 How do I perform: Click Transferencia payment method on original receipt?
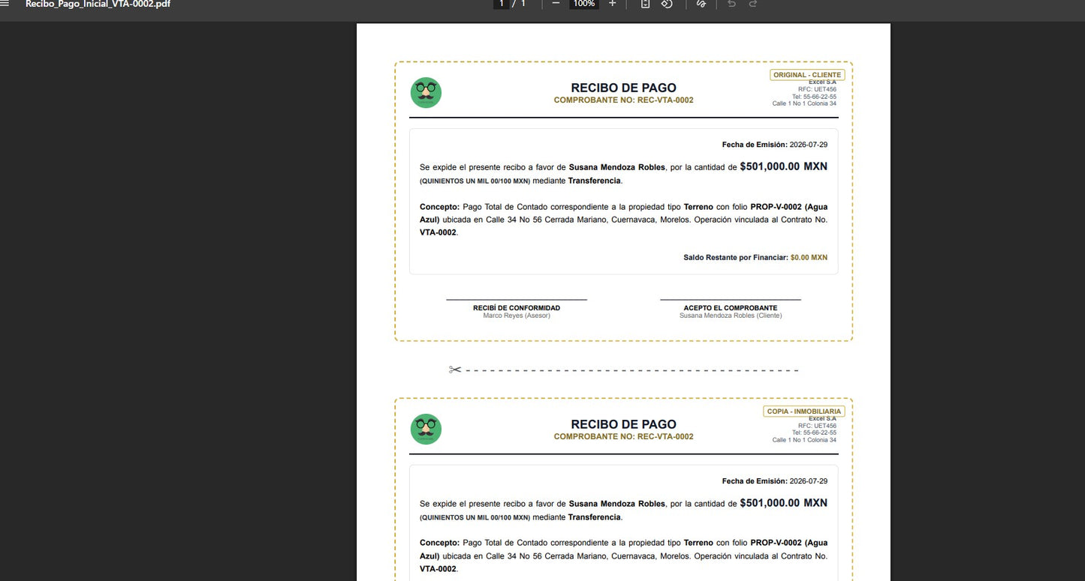tap(595, 181)
